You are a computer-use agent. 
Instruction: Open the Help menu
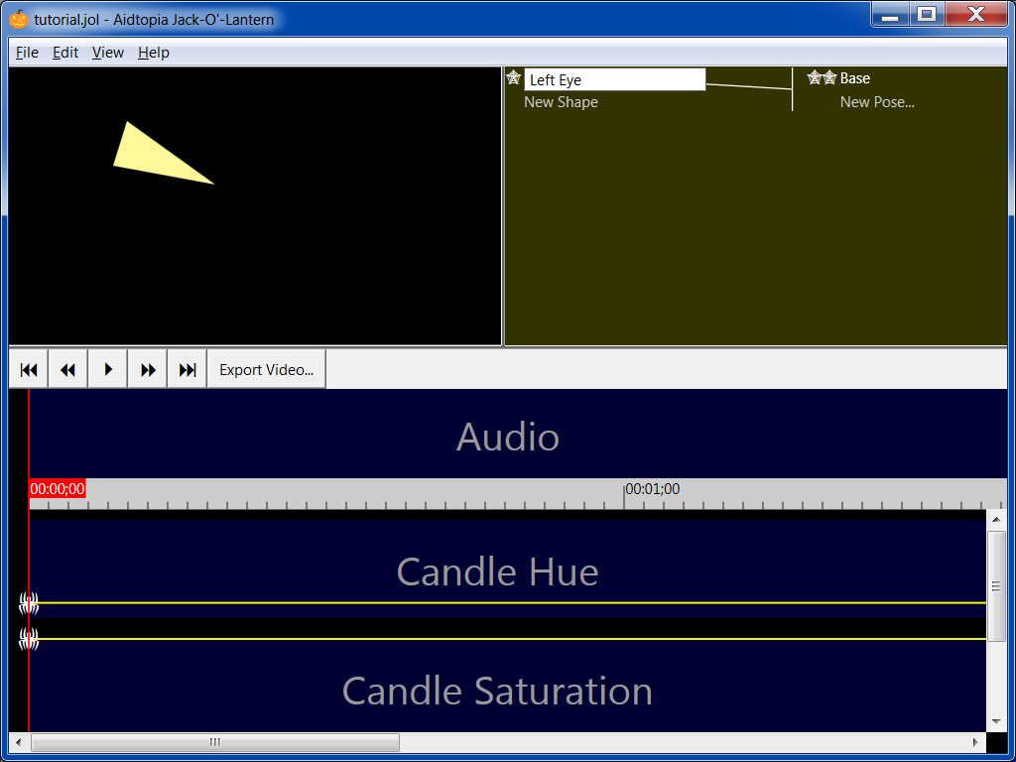point(154,53)
